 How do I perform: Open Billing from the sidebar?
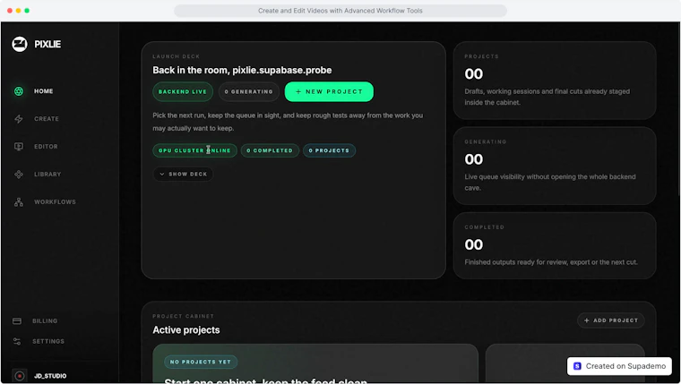click(x=45, y=321)
